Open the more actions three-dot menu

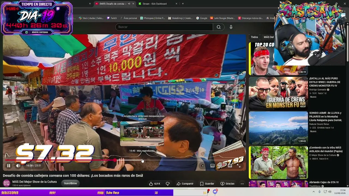pos(242,184)
